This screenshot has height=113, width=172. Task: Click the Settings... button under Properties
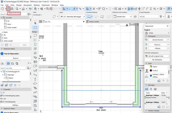(16, 105)
